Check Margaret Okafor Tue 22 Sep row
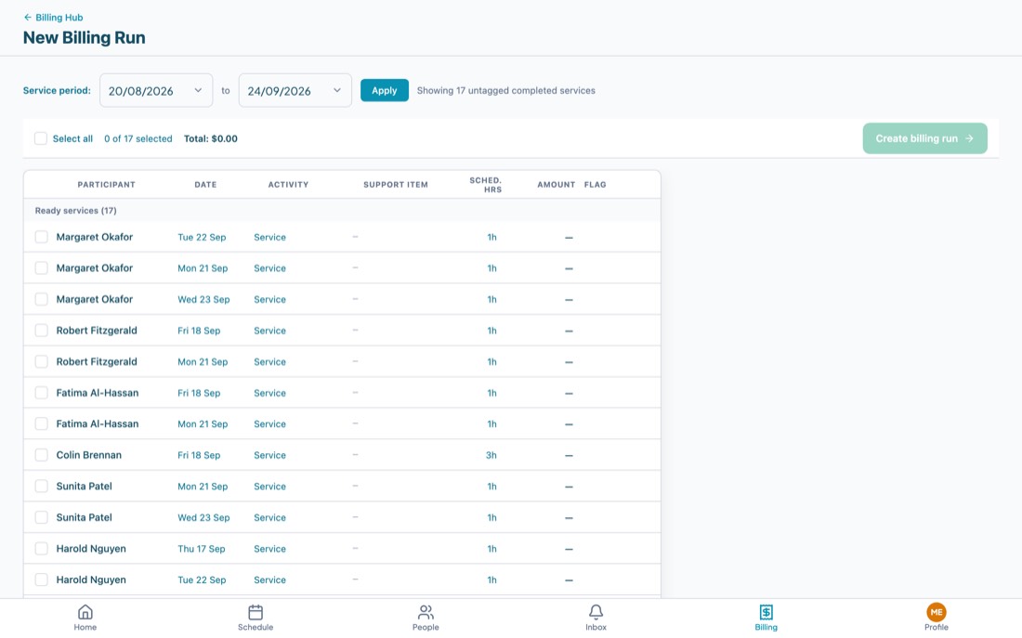Image resolution: width=1022 pixels, height=638 pixels. click(x=41, y=237)
